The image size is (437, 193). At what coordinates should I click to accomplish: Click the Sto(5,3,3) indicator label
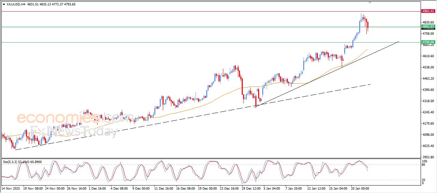[x=12, y=162]
